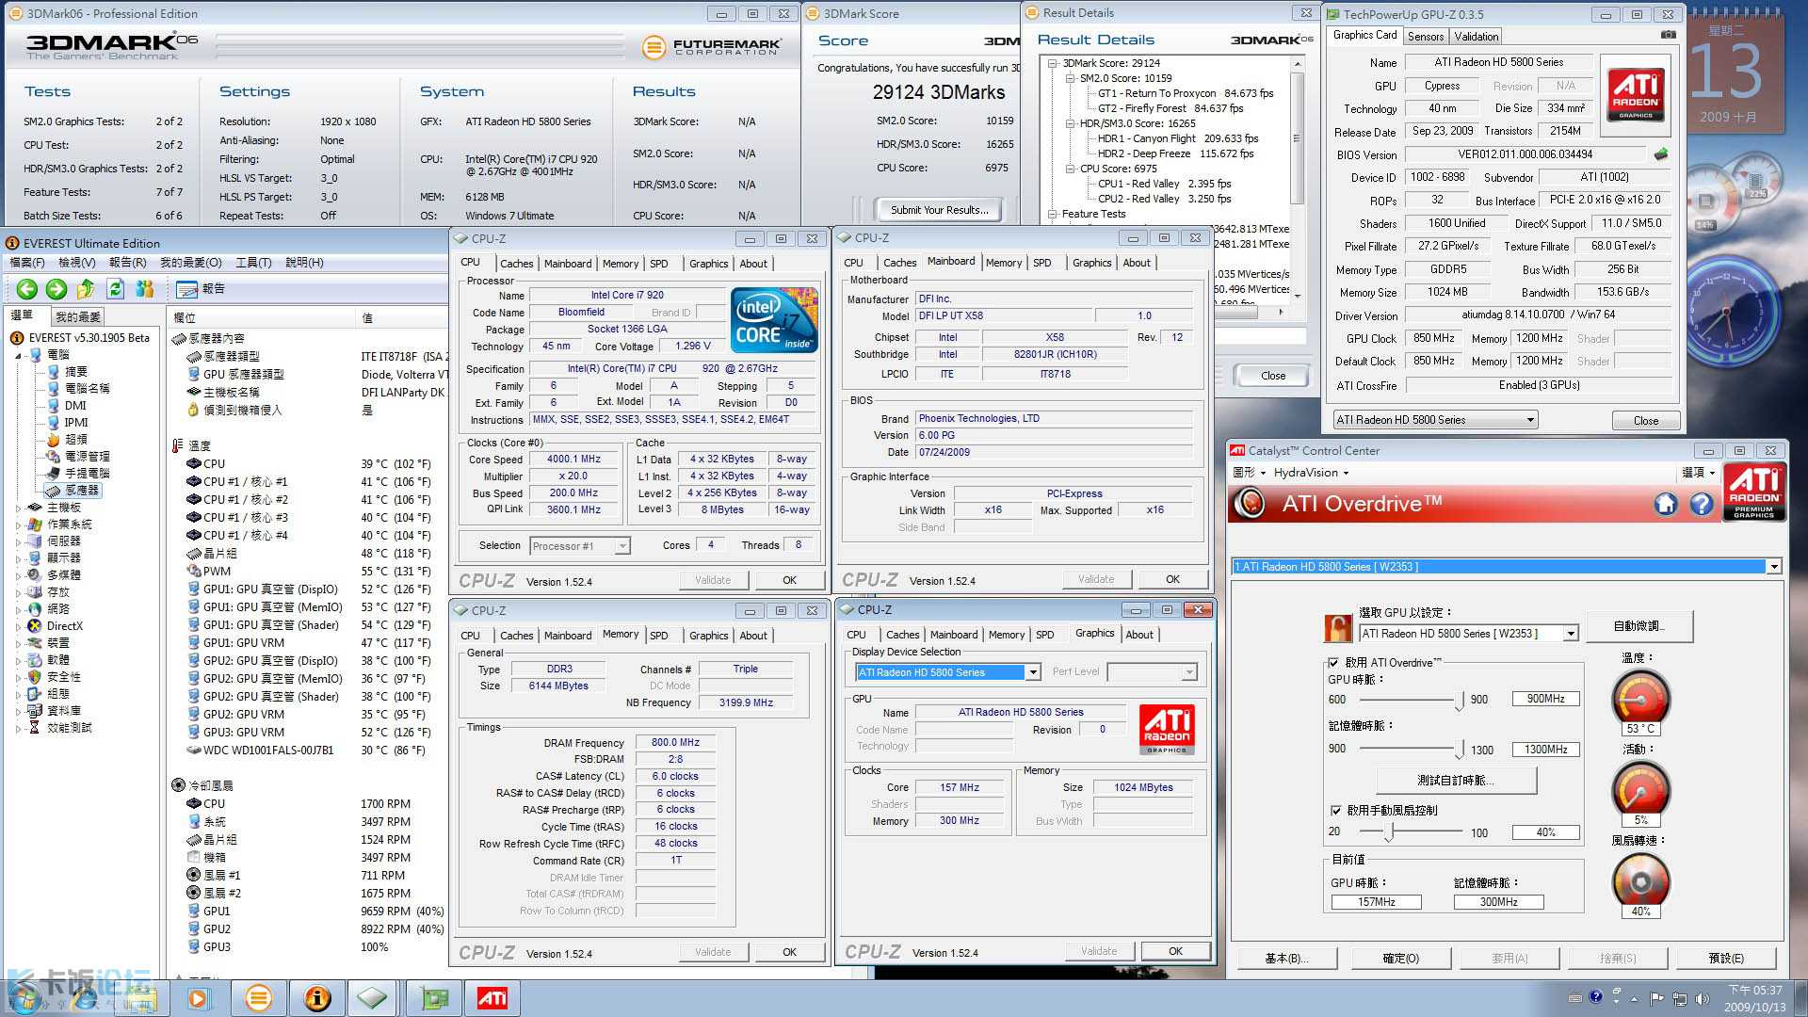Viewport: 1808px width, 1017px height.
Task: Open the orange 3DMark app on taskbar
Action: [258, 998]
